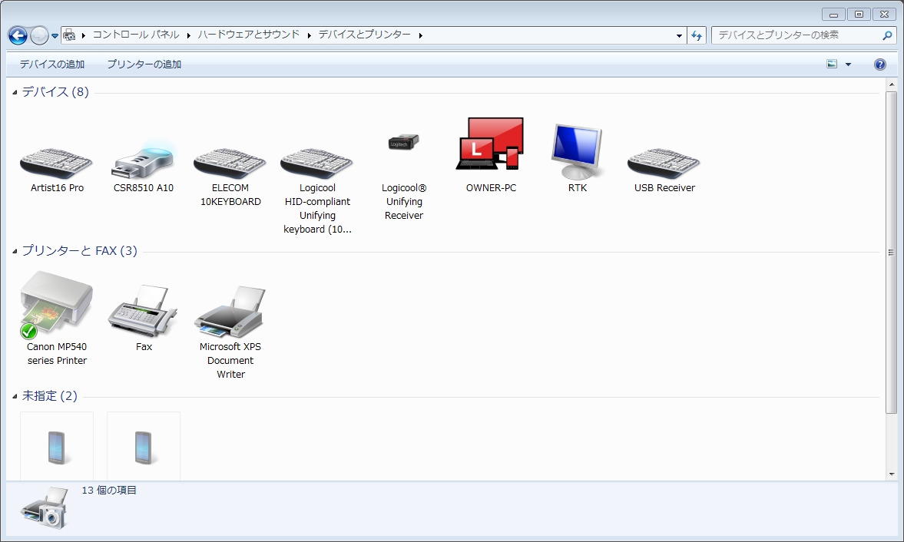Select the first unspecified phone device thumbnail
The width and height of the screenshot is (904, 542).
click(57, 447)
